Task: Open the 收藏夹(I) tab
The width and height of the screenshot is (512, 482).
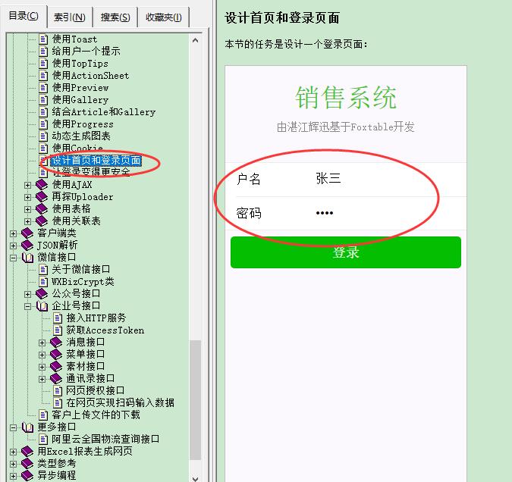Action: click(x=163, y=17)
